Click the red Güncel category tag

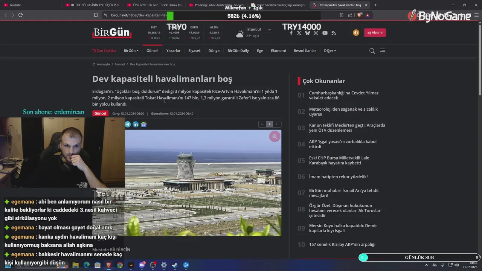(x=100, y=113)
